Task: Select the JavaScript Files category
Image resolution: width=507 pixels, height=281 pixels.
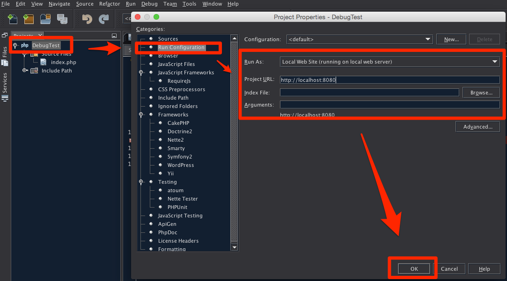Action: coord(176,64)
